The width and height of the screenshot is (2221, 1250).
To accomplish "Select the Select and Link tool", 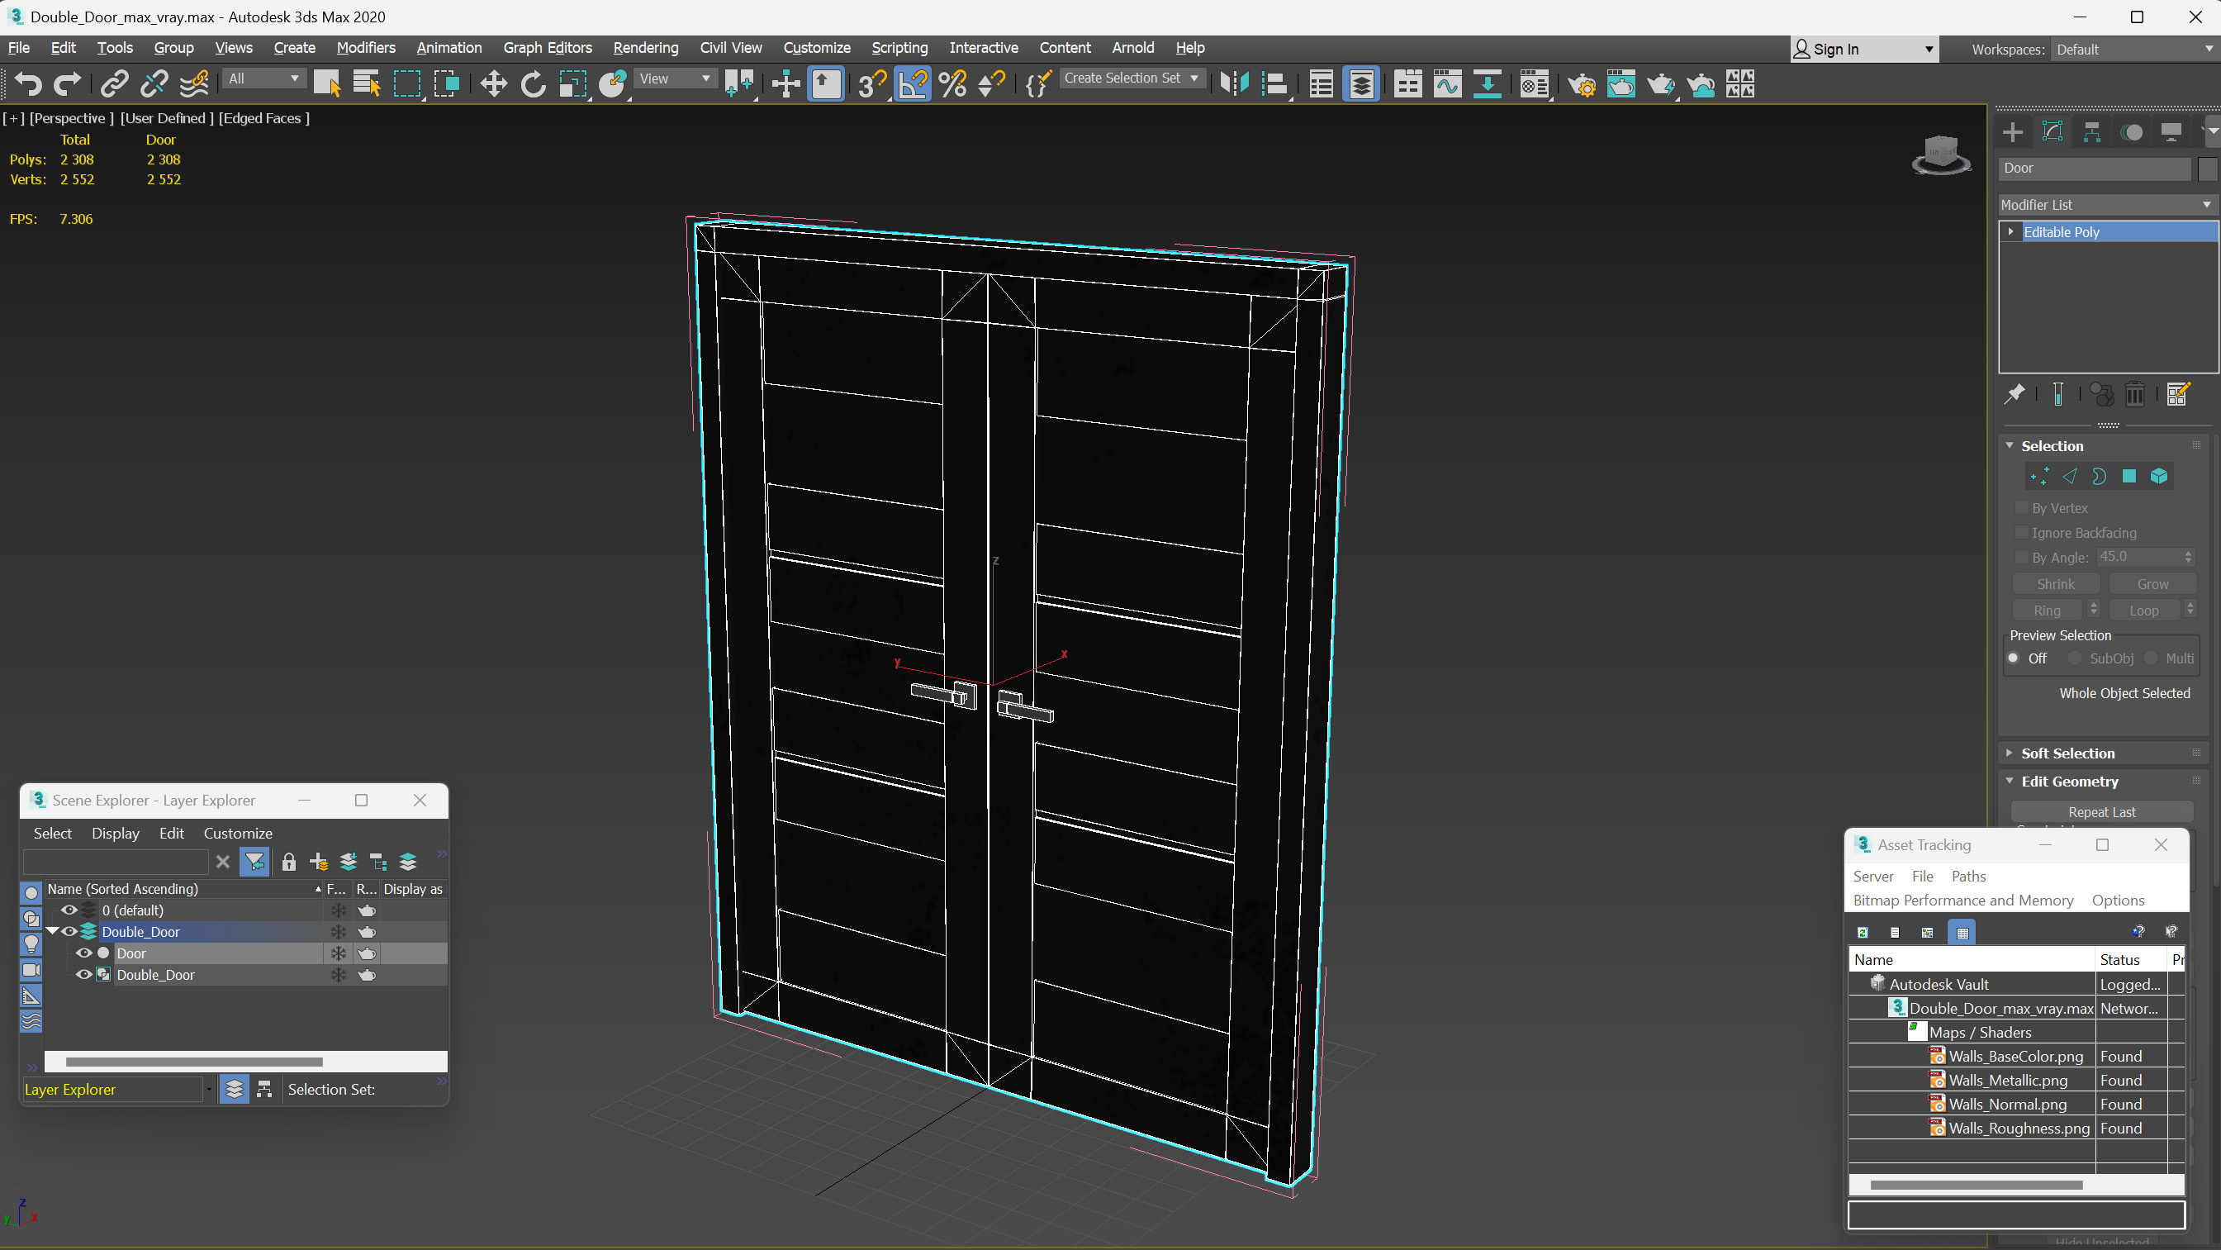I will pyautogui.click(x=114, y=83).
